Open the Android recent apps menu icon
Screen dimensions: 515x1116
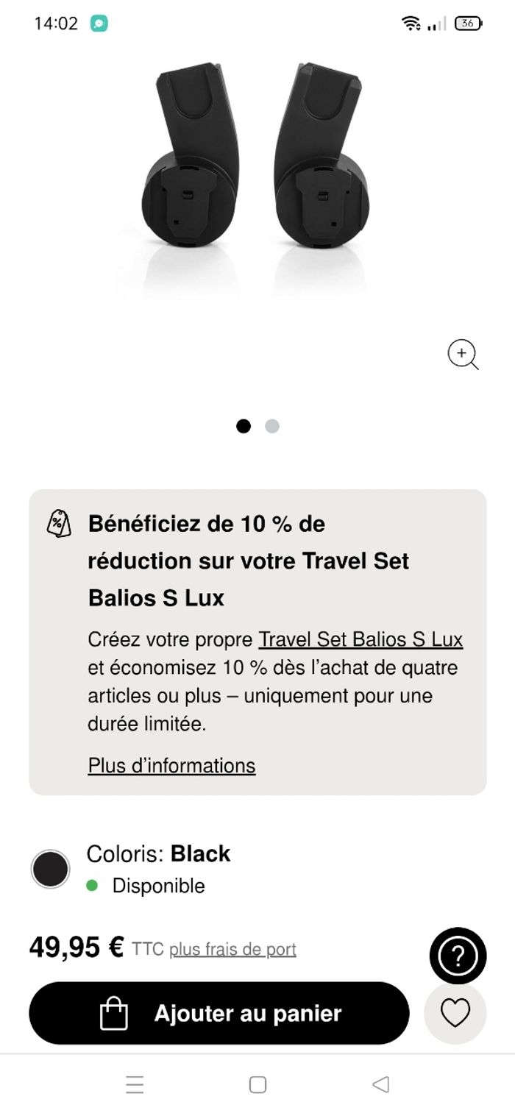pyautogui.click(x=135, y=1084)
